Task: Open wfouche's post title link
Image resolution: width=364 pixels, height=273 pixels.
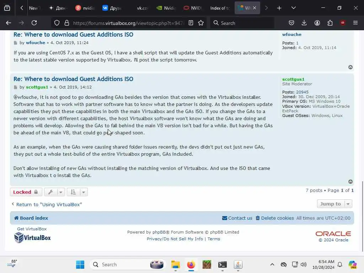Action: (73, 34)
